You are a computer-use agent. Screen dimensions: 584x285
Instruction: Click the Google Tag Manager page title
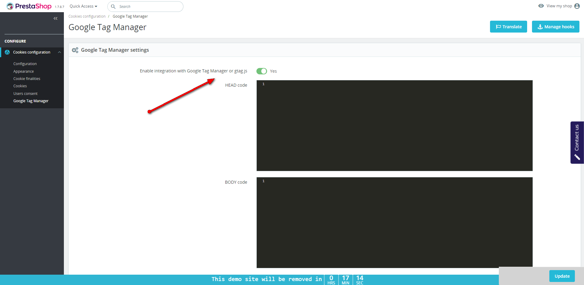tap(107, 27)
